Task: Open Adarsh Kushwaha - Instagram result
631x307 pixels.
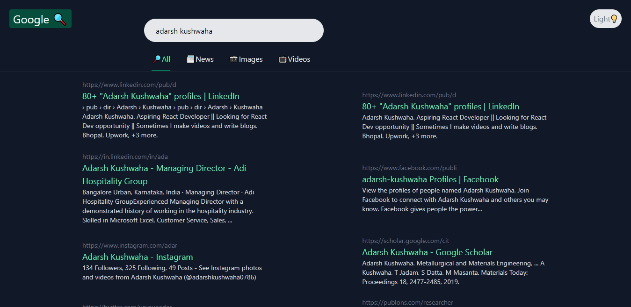Action: 138,257
